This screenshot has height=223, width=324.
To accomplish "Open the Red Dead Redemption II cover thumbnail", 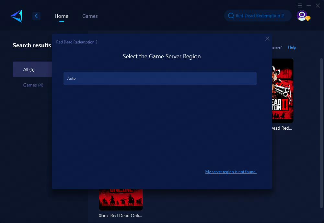I will [283, 91].
